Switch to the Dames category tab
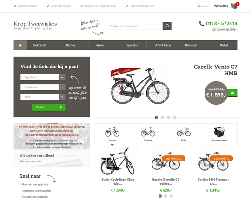The height and width of the screenshot is (201, 251). point(148,134)
